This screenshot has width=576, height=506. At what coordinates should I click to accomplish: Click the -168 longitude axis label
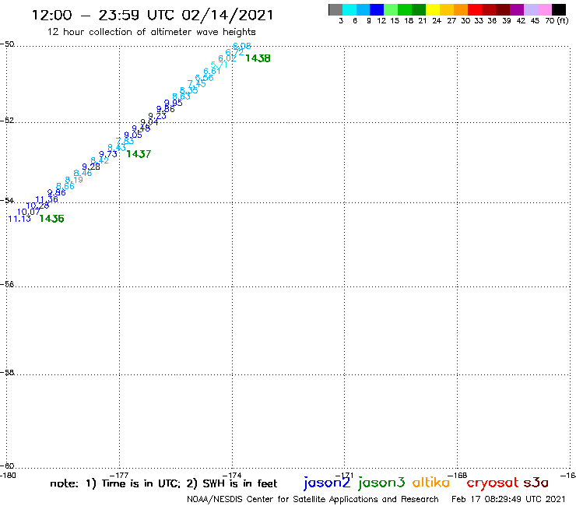click(458, 476)
